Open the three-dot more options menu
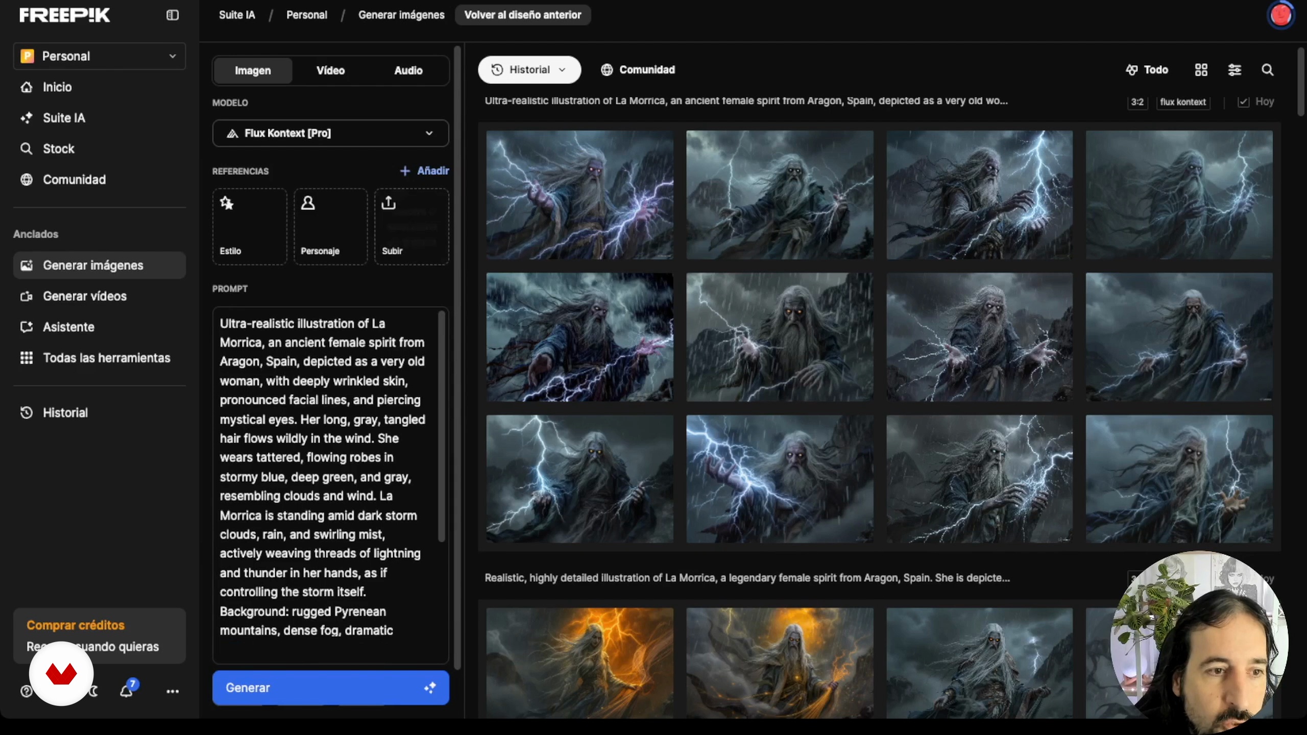 click(173, 692)
